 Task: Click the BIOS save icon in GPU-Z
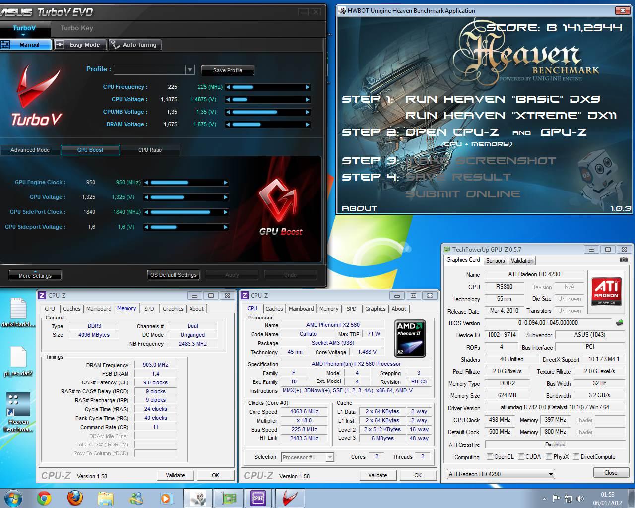click(x=620, y=323)
